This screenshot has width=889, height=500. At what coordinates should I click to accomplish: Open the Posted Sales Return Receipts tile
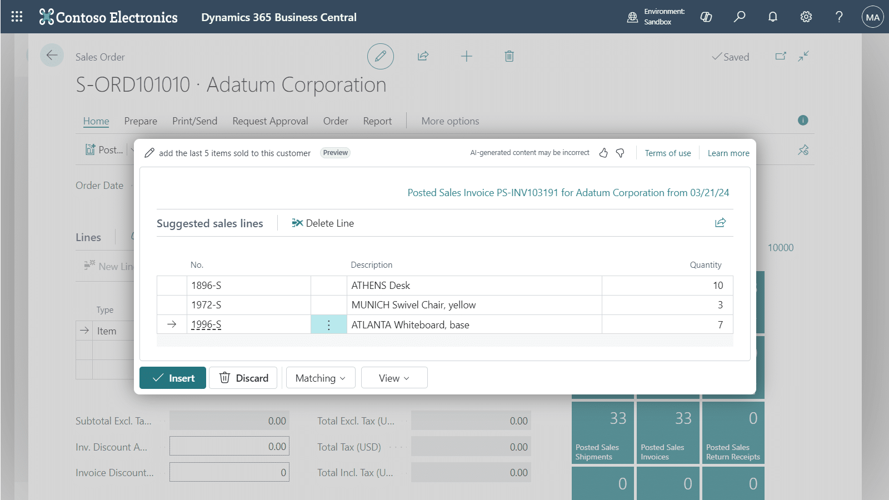point(733,433)
